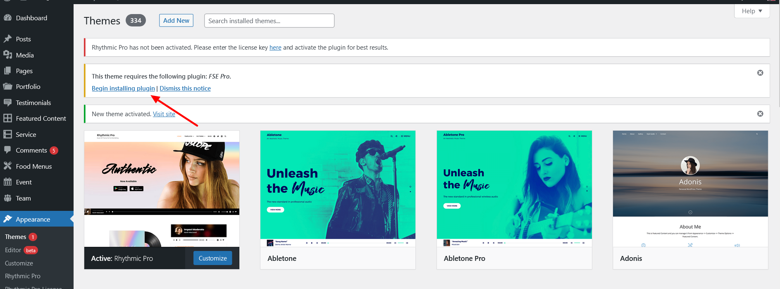Viewport: 780px width, 289px height.
Task: Follow the Visit site link
Action: [164, 114]
